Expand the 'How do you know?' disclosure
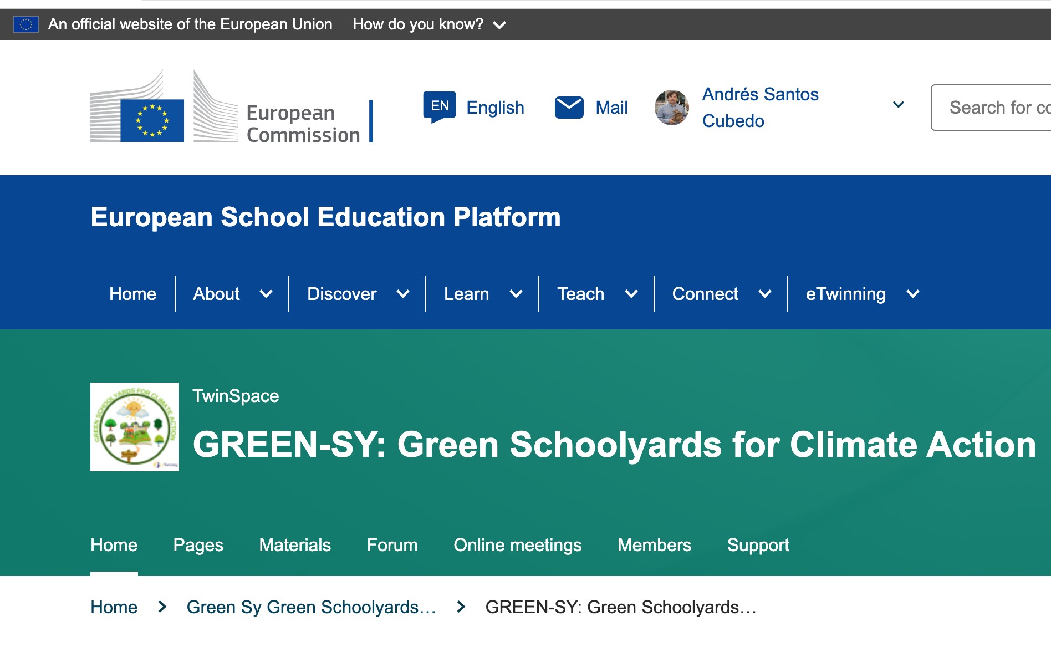The height and width of the screenshot is (647, 1051). tap(430, 24)
